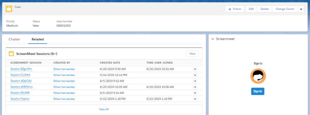Open Session dQpCdU link
This screenshot has height=115, width=310.
click(x=21, y=81)
